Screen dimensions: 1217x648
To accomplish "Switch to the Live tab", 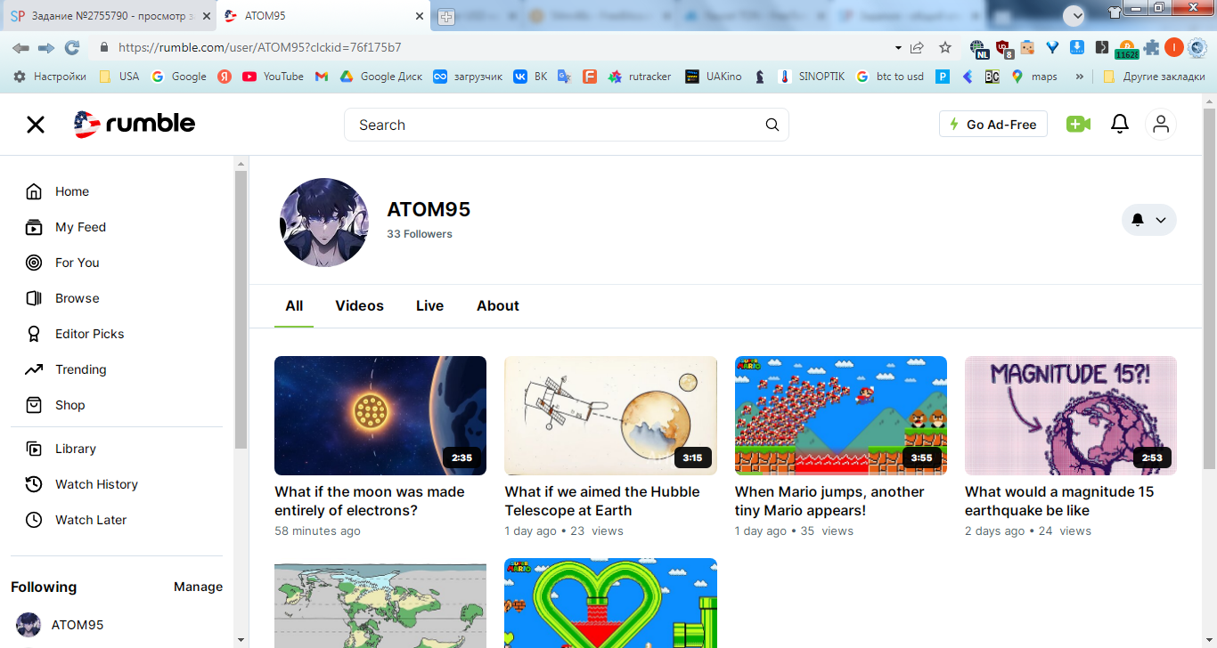I will [x=429, y=305].
